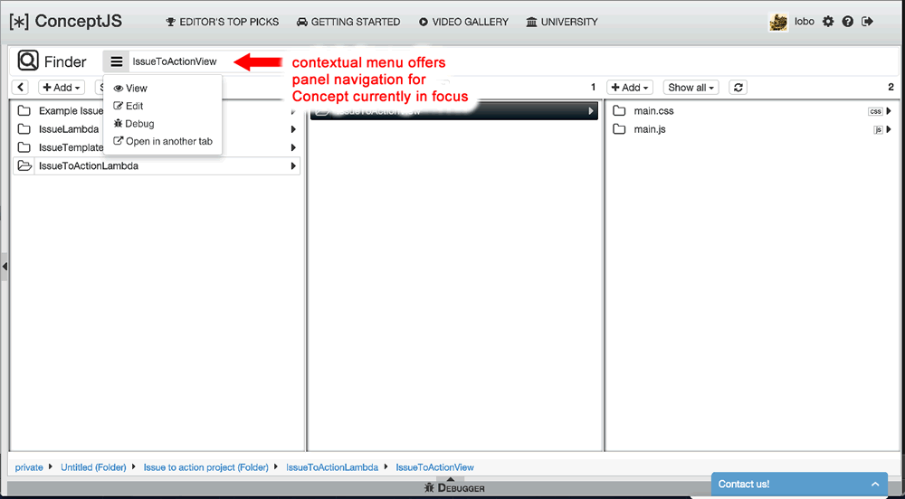Click the IssueToActionView breadcrumb

[434, 467]
